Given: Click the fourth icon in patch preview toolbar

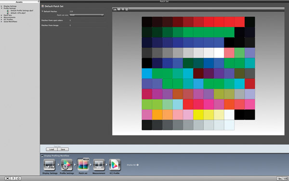Looking at the screenshot, I should point(127,10).
